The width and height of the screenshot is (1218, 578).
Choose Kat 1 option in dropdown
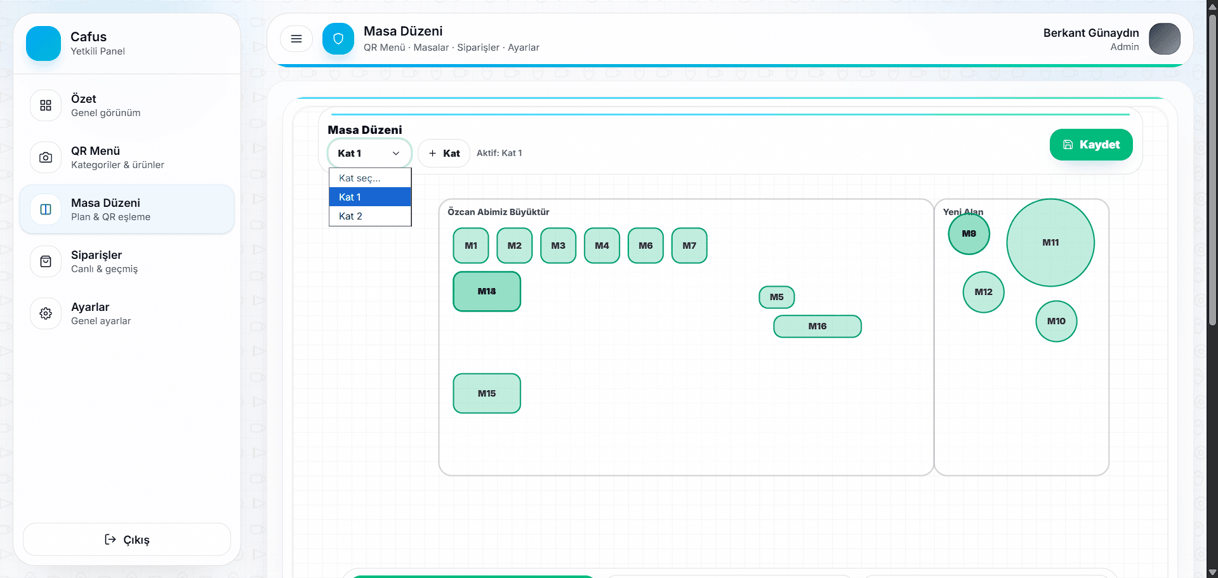tap(369, 197)
